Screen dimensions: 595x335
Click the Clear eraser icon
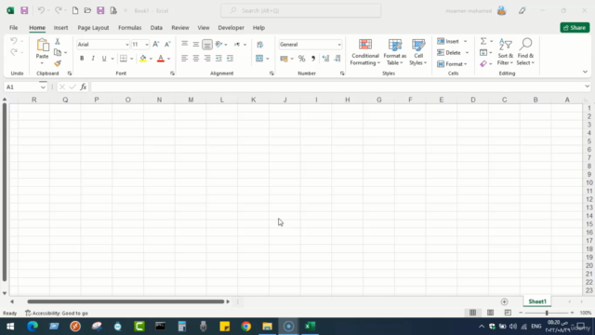click(x=483, y=64)
